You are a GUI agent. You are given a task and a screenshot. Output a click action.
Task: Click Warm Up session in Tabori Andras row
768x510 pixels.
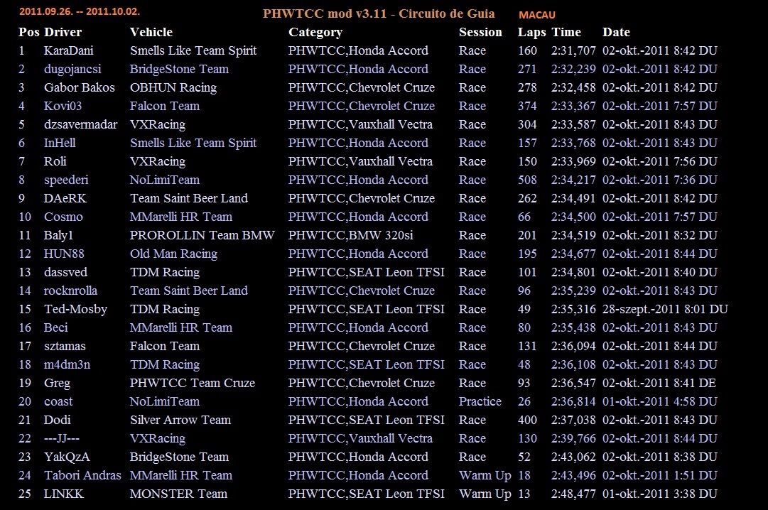[x=485, y=476]
